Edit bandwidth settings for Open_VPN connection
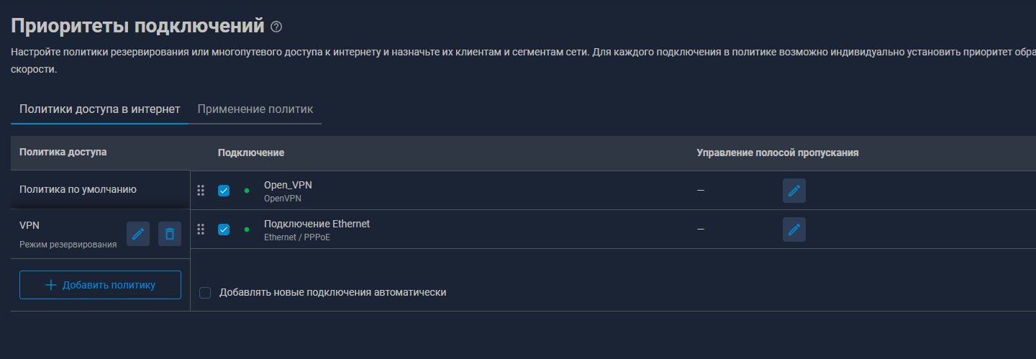The height and width of the screenshot is (359, 1036). pos(794,191)
